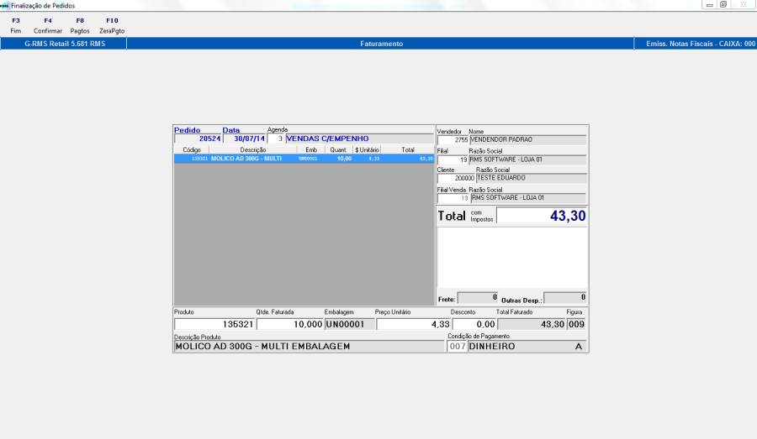
Task: Click the Descrição column header
Action: click(x=253, y=150)
